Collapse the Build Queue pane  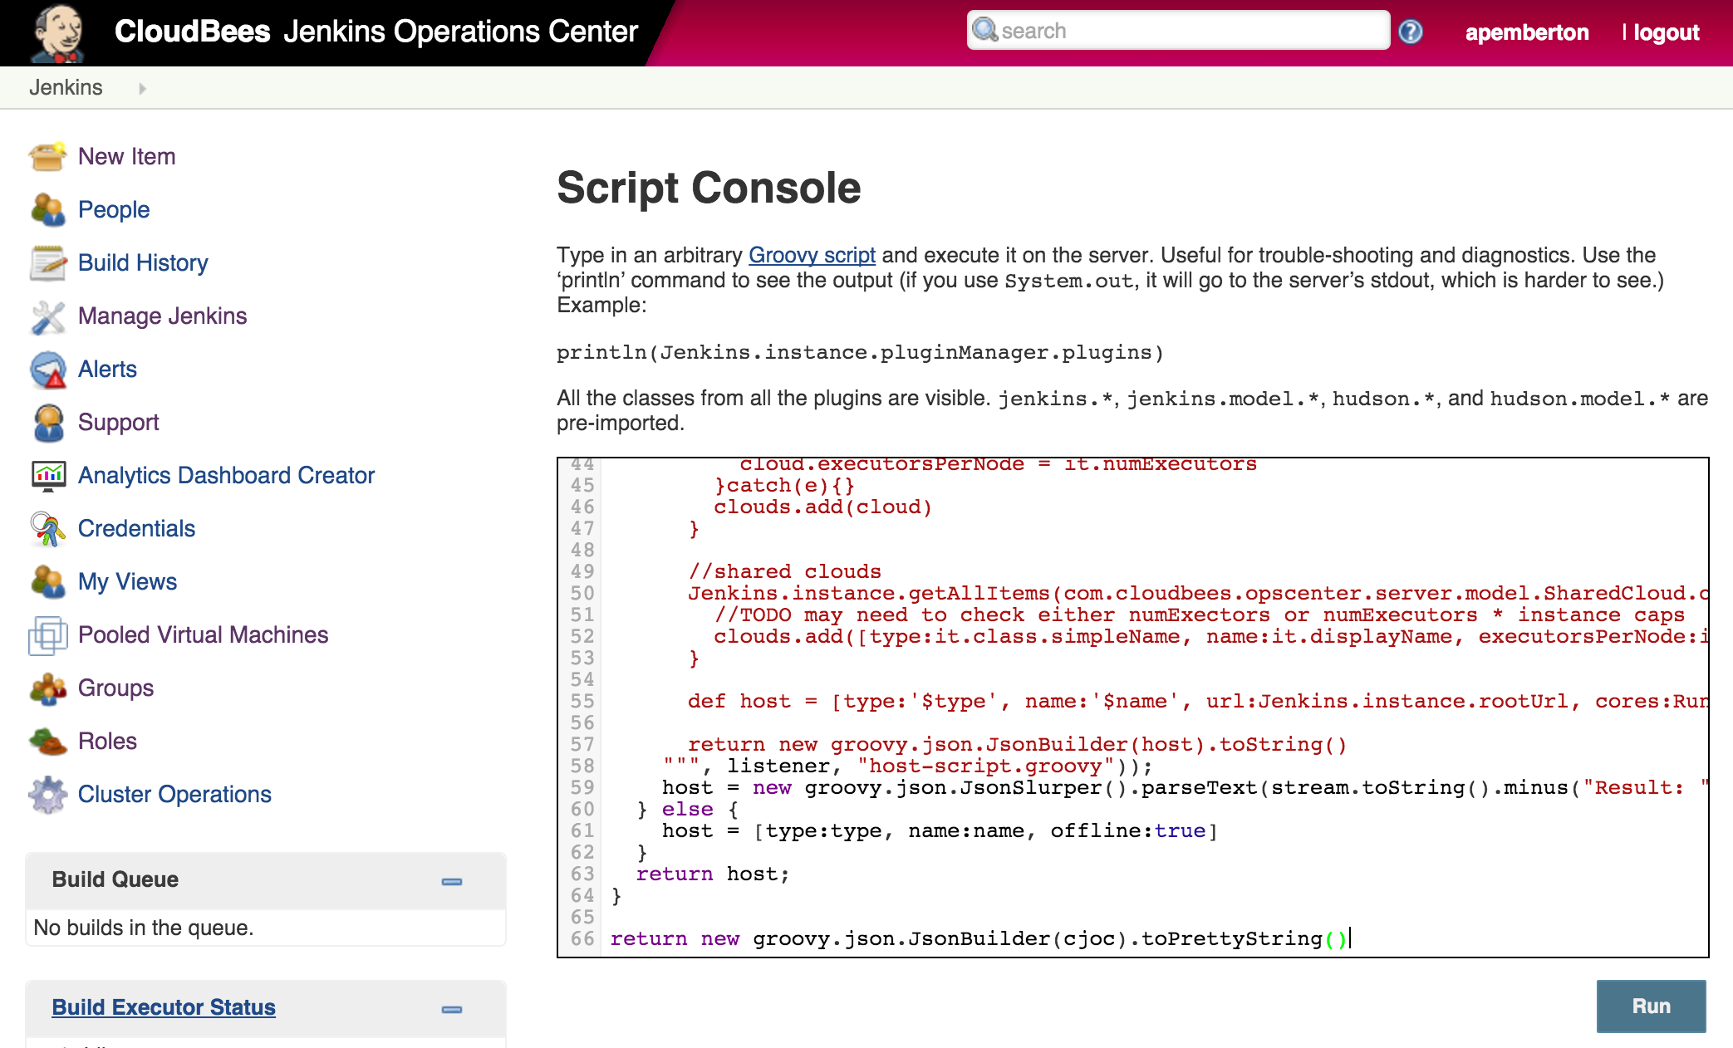pyautogui.click(x=451, y=881)
